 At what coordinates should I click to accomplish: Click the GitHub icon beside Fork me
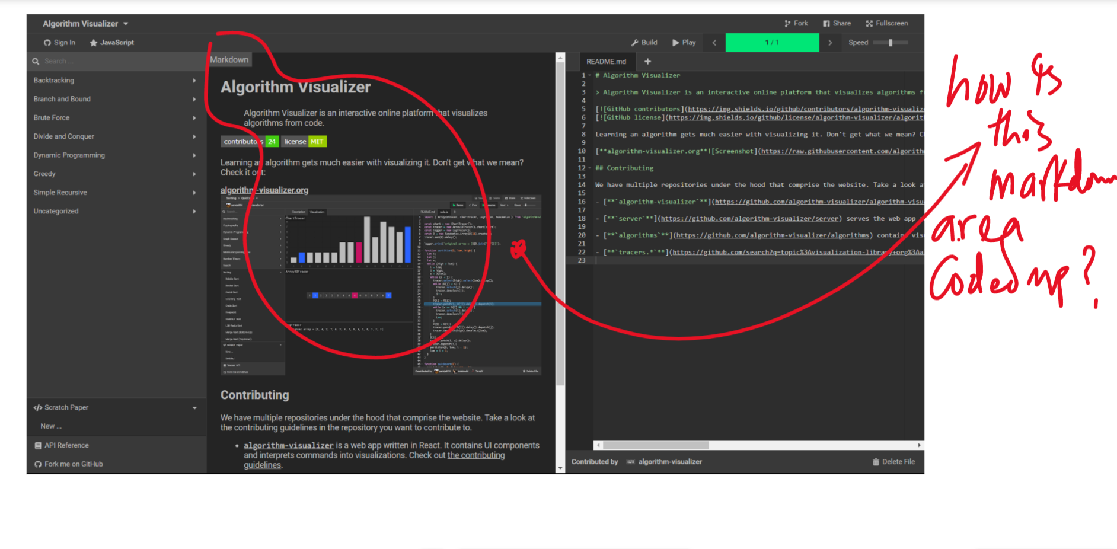pos(38,464)
